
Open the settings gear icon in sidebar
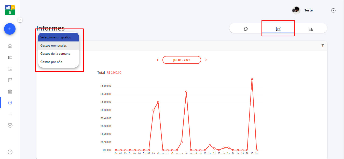click(10, 125)
